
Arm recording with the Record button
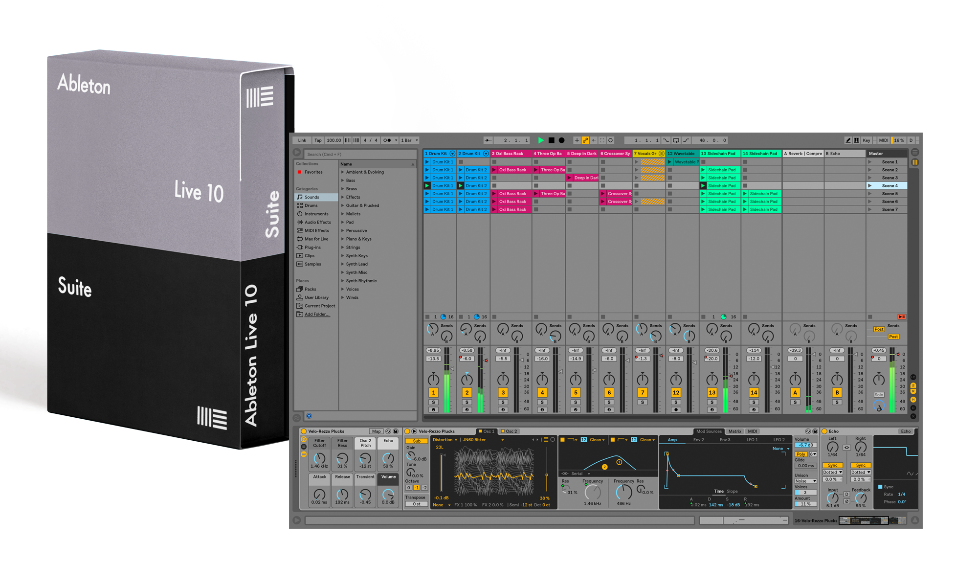pyautogui.click(x=562, y=140)
